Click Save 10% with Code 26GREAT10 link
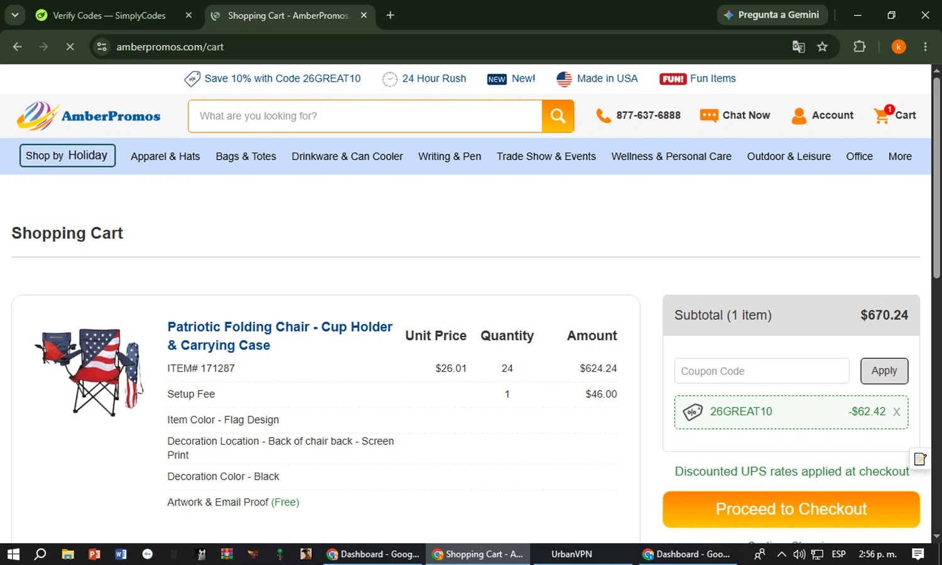This screenshot has height=565, width=942. pyautogui.click(x=273, y=78)
